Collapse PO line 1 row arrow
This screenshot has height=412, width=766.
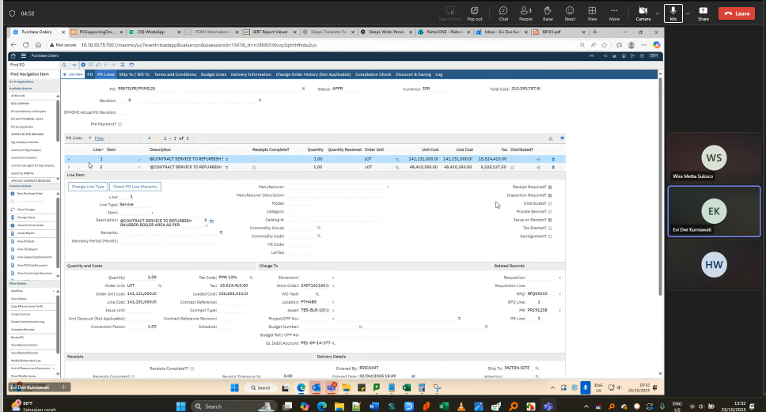coord(69,159)
